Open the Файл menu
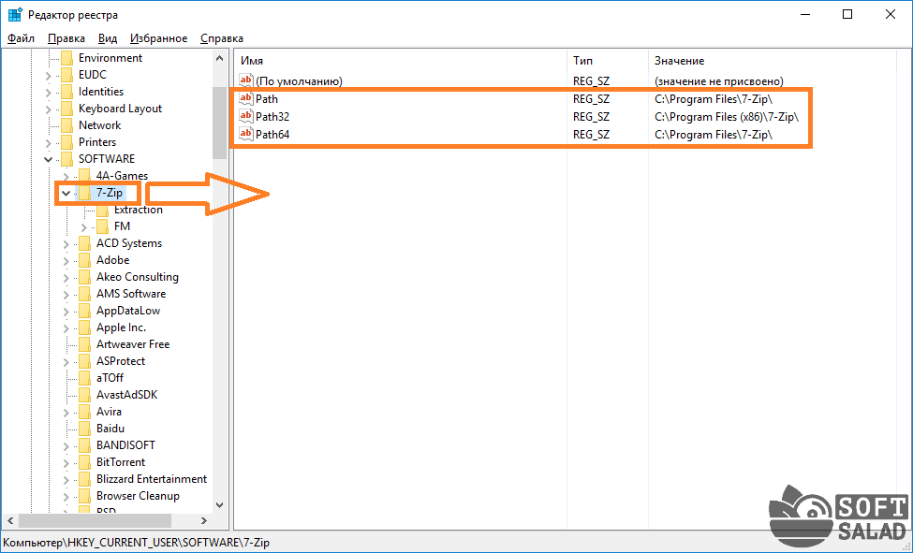 click(x=21, y=38)
